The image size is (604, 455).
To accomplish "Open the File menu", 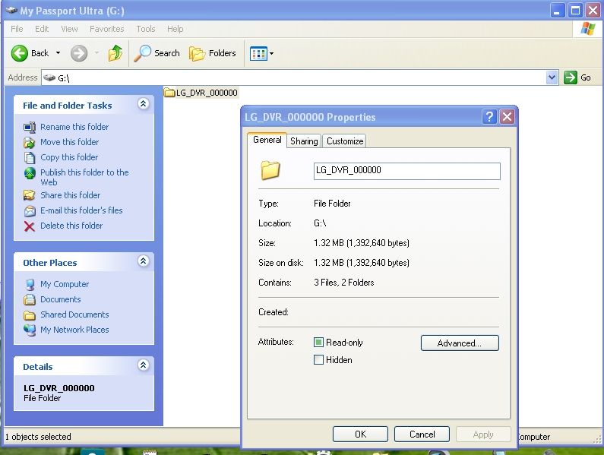I will 17,29.
